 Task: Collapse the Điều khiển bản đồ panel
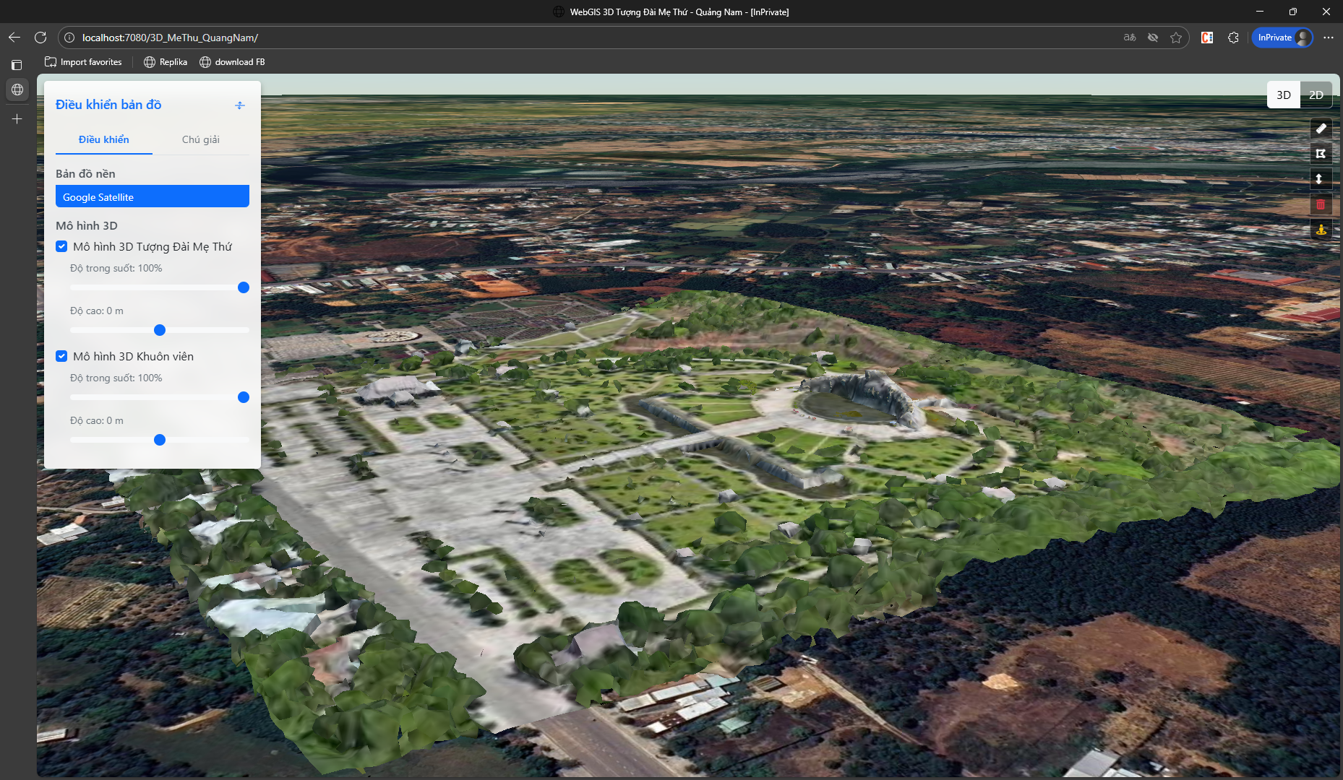tap(240, 105)
